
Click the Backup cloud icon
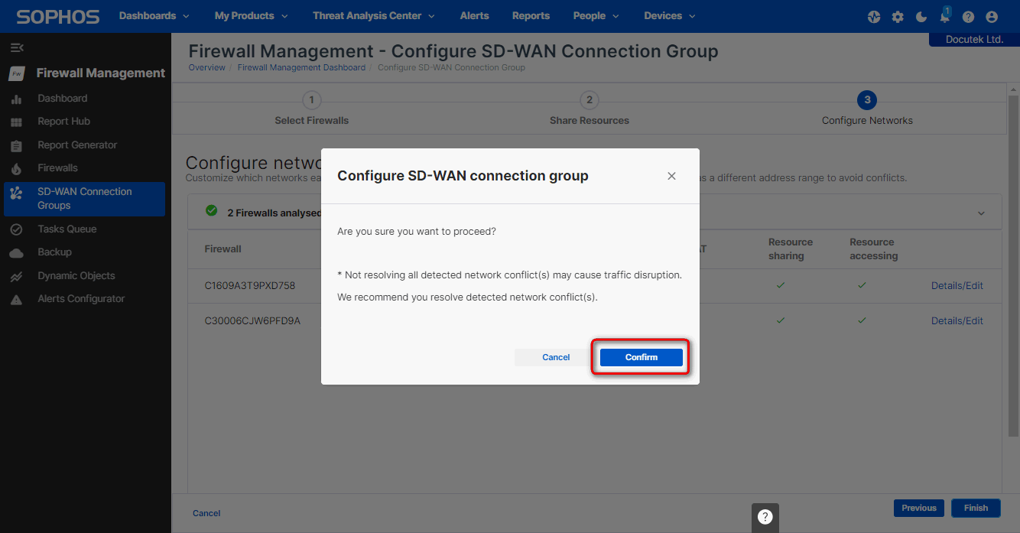click(x=16, y=252)
